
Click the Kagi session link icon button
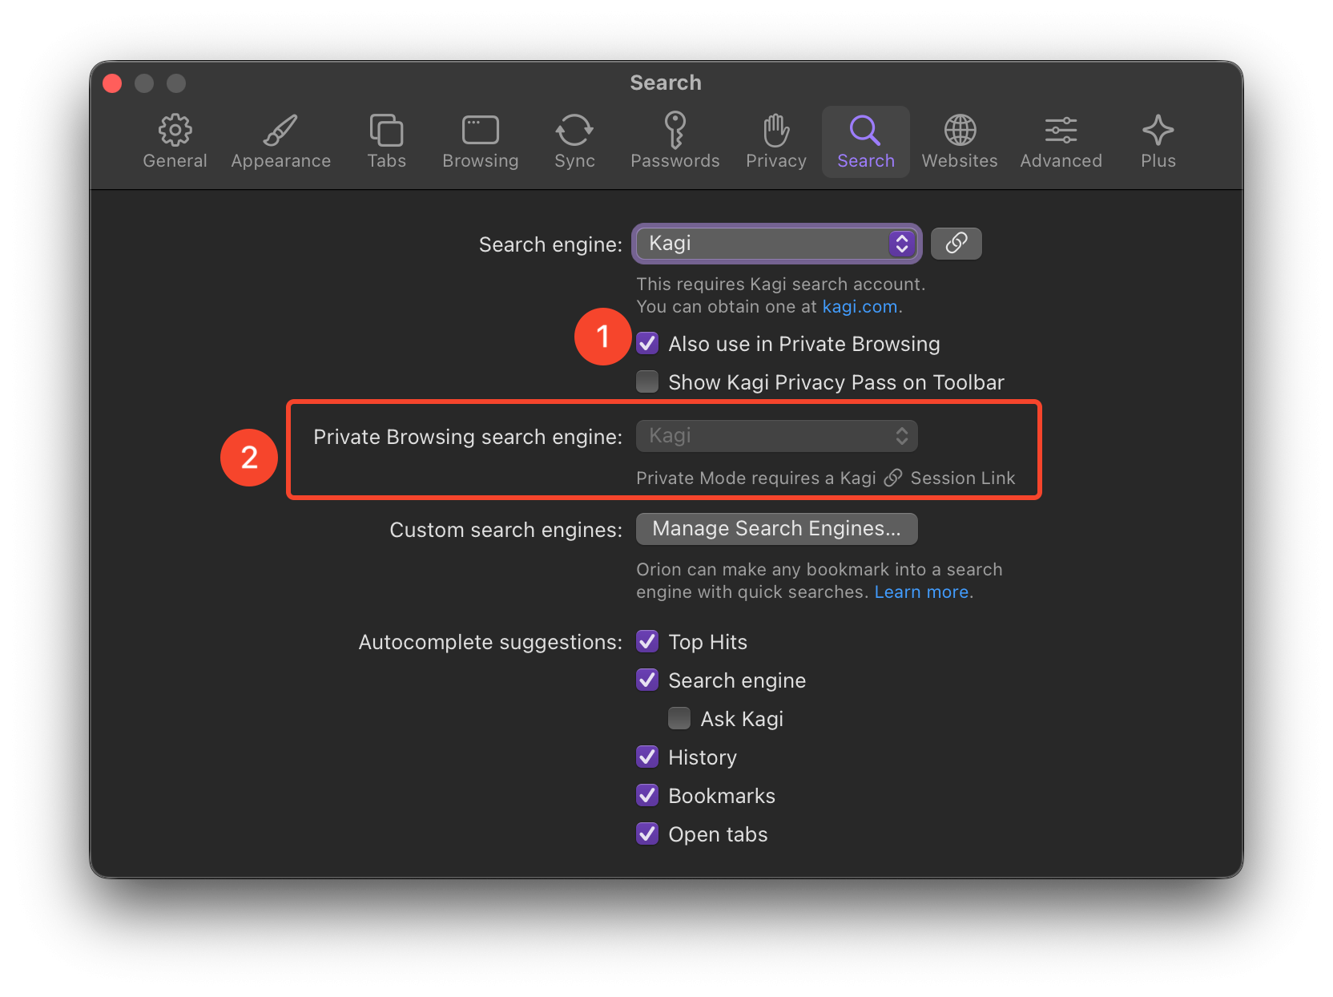956,244
